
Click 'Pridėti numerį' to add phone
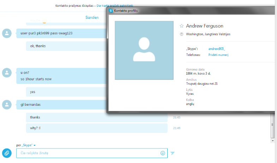(218, 55)
